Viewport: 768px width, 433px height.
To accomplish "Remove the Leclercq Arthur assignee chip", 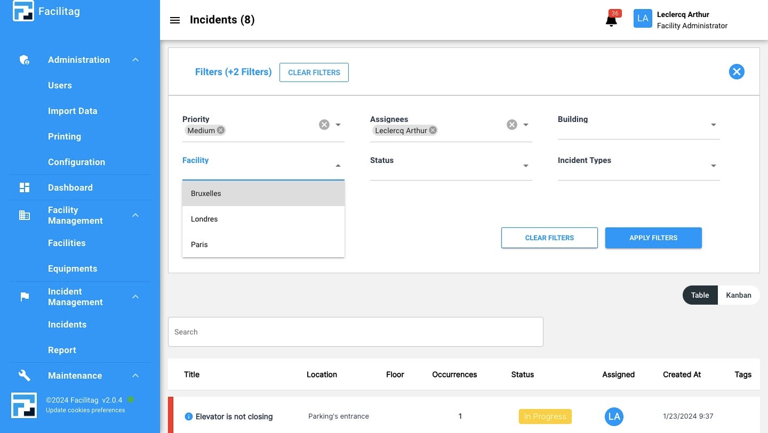I will pyautogui.click(x=433, y=130).
